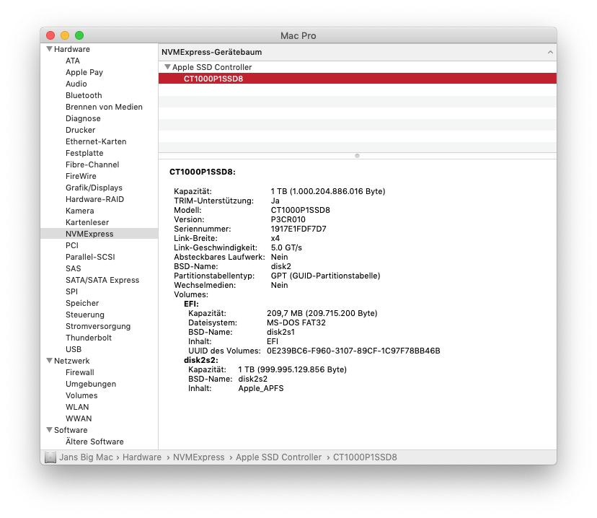Image resolution: width=597 pixels, height=518 pixels.
Task: Open WLAN under Netzwerk
Action: 78,407
